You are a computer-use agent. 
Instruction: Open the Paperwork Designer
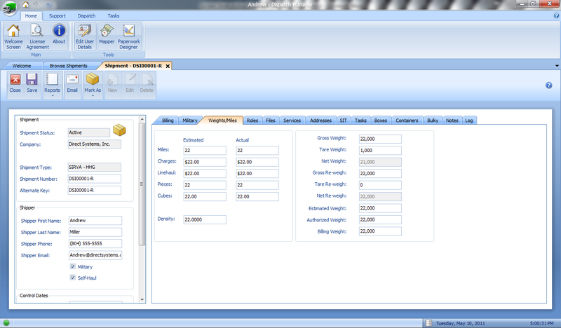(x=129, y=36)
